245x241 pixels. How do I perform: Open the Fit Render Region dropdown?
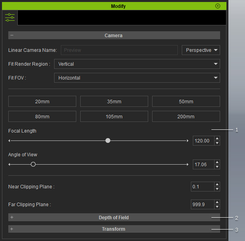coord(137,64)
